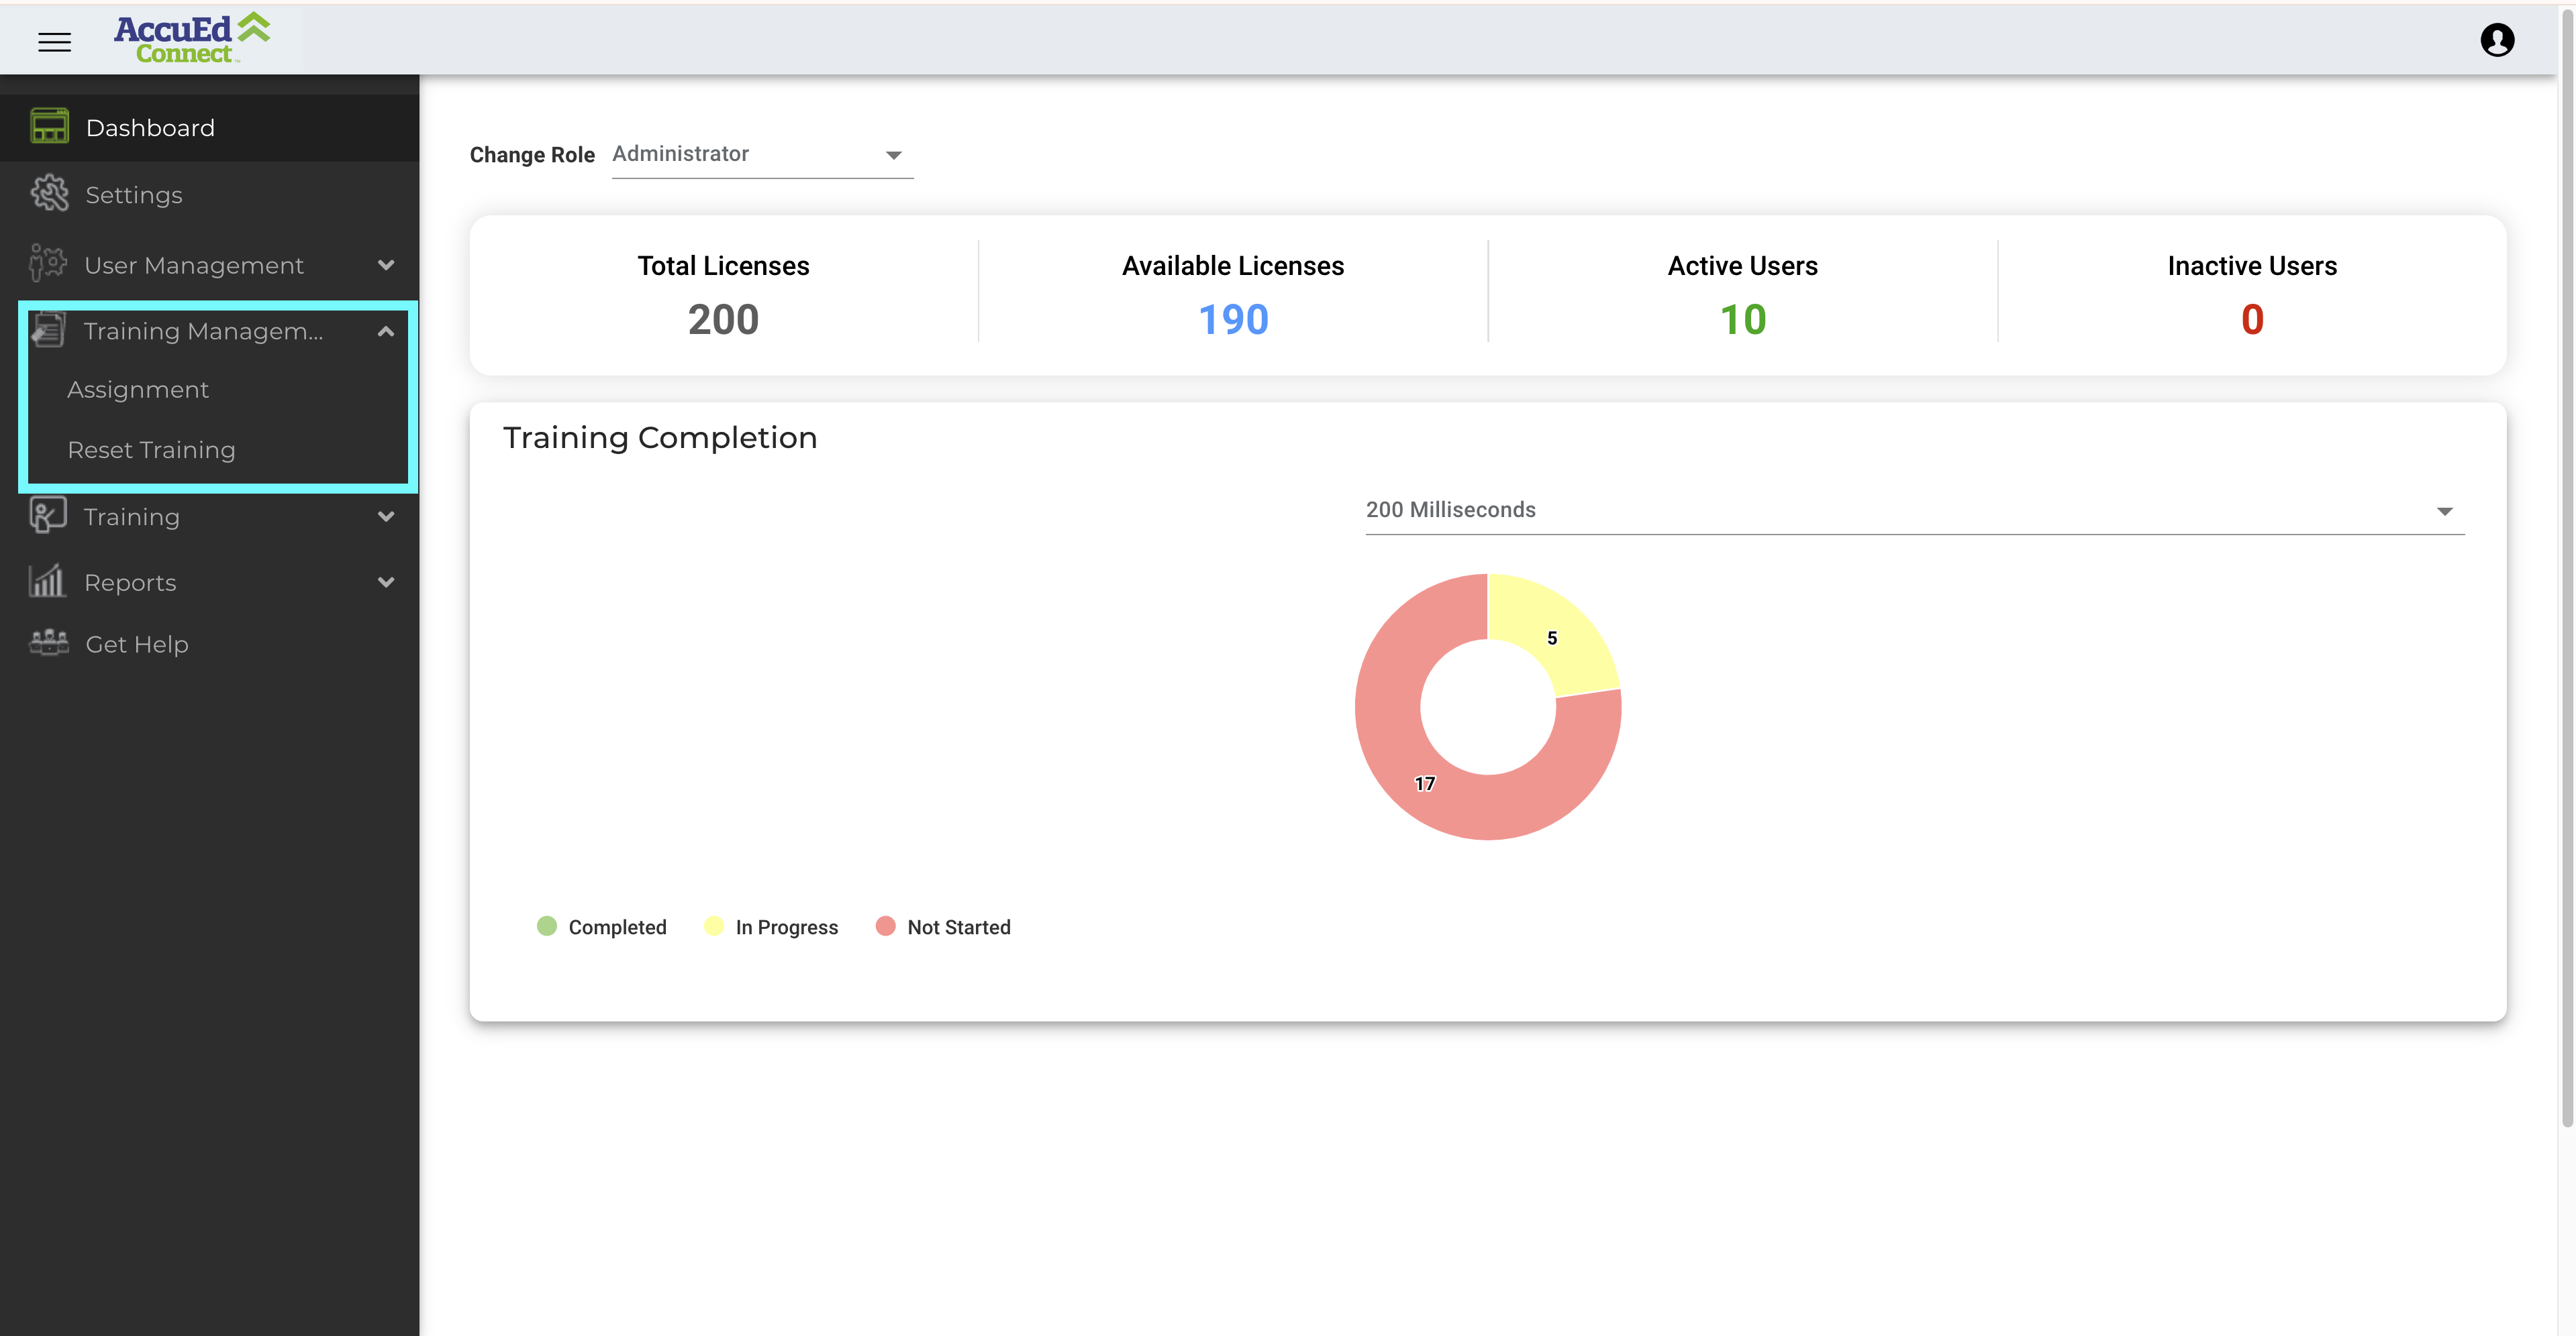This screenshot has width=2576, height=1336.
Task: Click the User Management sidebar icon
Action: 47,264
